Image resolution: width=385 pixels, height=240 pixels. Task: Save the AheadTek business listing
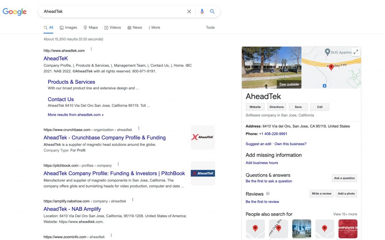tap(298, 107)
